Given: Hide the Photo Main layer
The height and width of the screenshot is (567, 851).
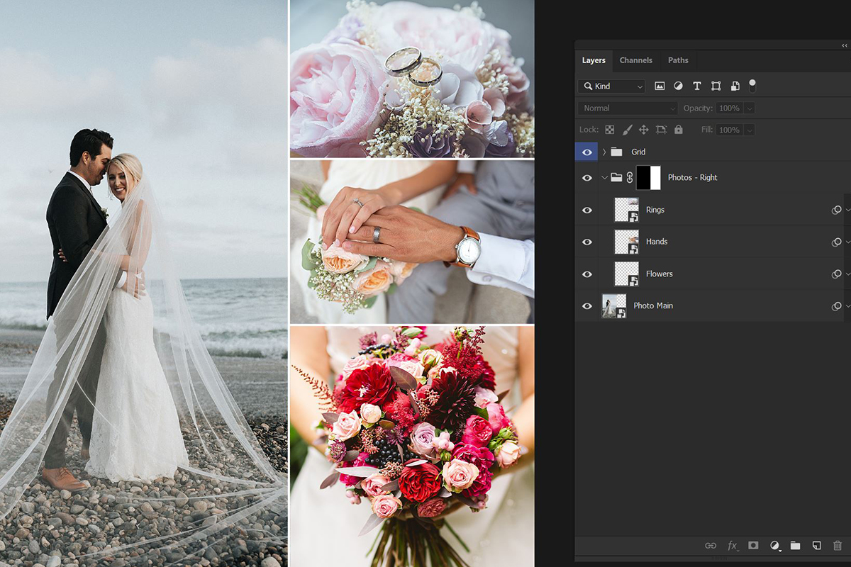Looking at the screenshot, I should [x=586, y=305].
